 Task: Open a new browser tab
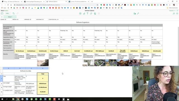(x=92, y=2)
